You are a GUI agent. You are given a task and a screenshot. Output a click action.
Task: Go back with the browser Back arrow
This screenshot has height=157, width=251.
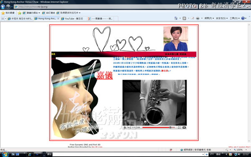3,7
